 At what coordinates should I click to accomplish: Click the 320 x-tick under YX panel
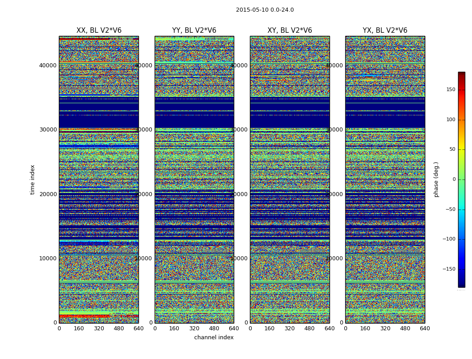coord(385,328)
